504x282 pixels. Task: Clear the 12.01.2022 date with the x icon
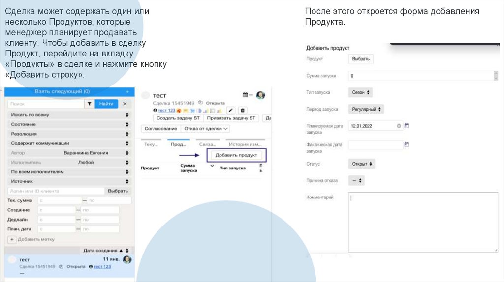399,126
